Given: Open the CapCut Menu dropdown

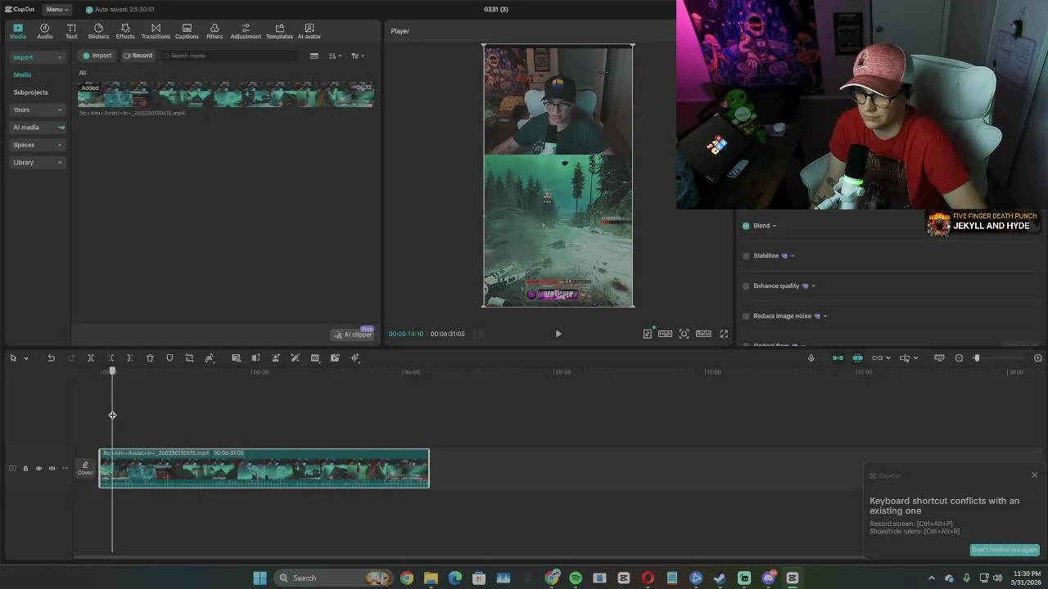Looking at the screenshot, I should [56, 9].
